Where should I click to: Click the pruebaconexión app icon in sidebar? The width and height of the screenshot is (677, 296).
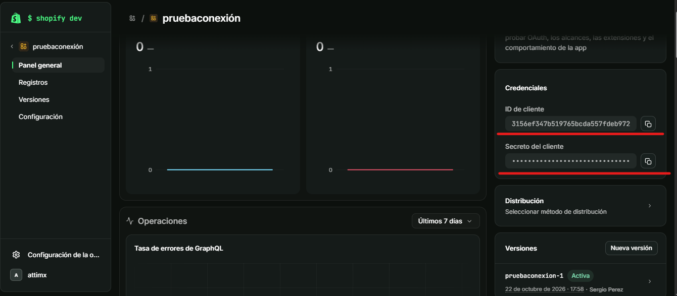[23, 46]
